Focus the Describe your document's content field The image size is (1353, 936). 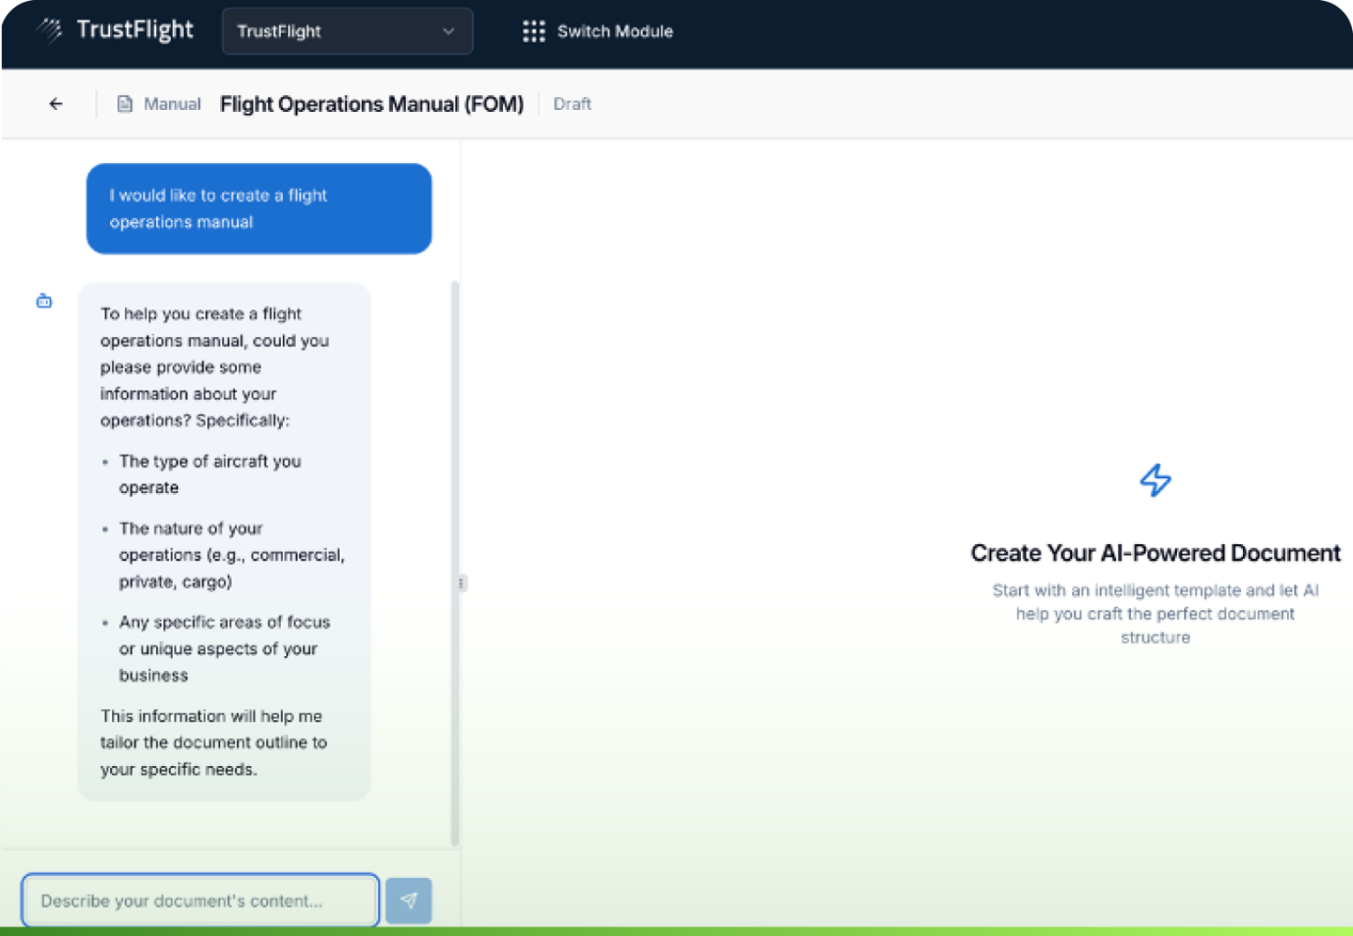(x=200, y=900)
